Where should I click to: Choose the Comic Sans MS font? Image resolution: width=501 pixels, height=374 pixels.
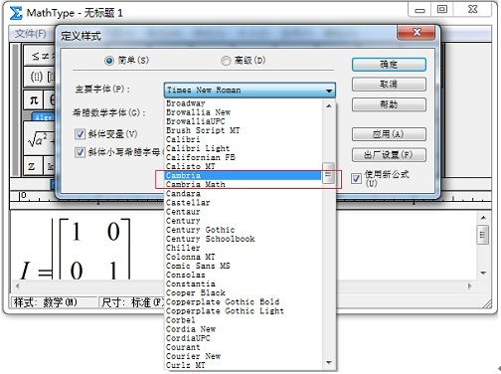243,266
